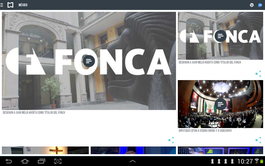This screenshot has height=166, width=265.
Task: Tap the article icon on large FONCA image
Action: [89, 61]
